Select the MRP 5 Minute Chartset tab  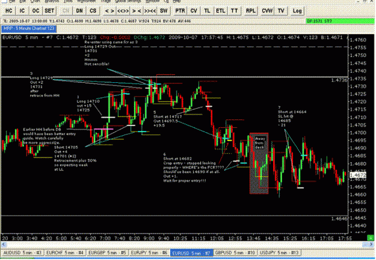[29, 28]
